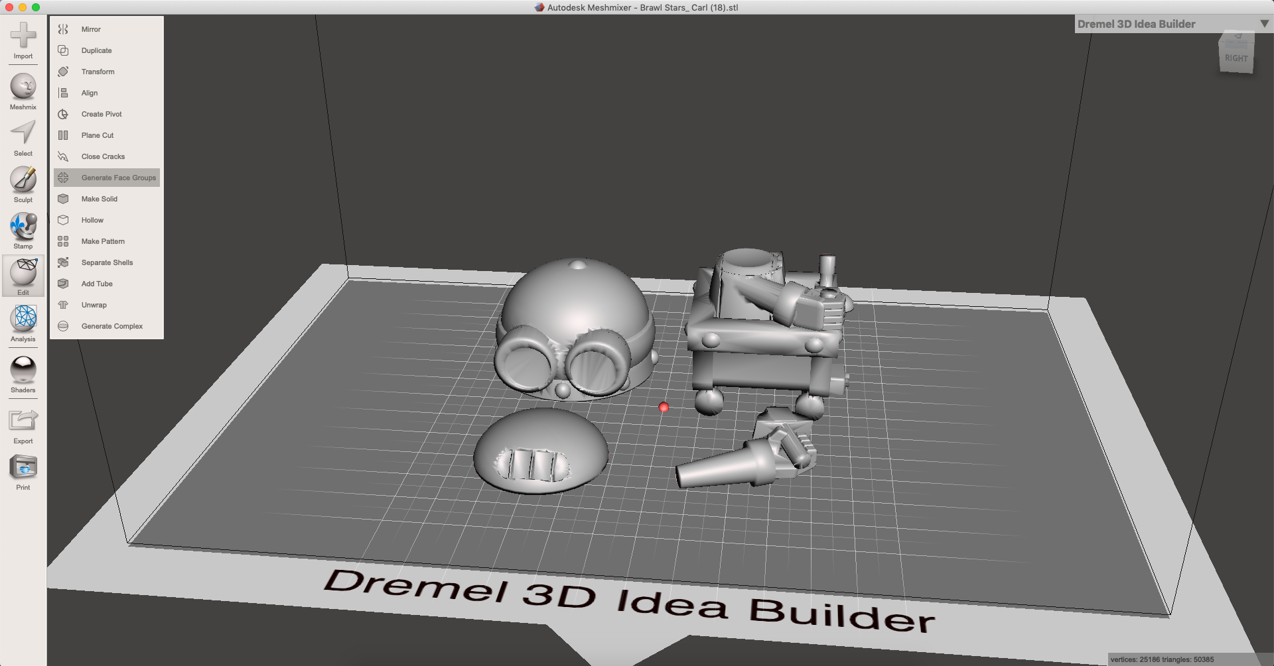The image size is (1274, 666).
Task: Choose Make Solid
Action: 107,199
